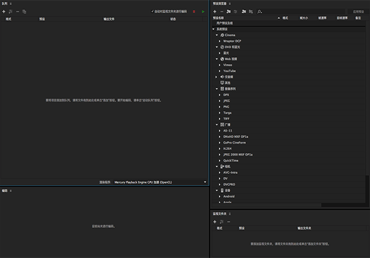Select the 用户预设及组 row
This screenshot has width=370, height=258.
288,23
